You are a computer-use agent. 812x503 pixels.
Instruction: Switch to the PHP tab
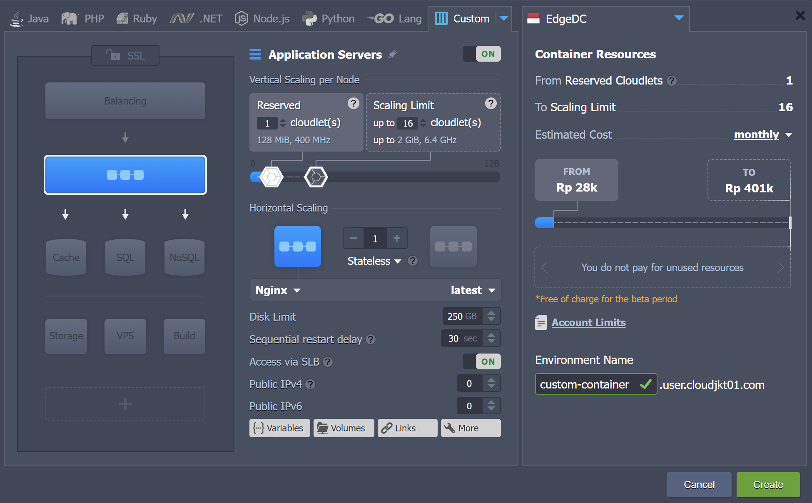coord(82,19)
